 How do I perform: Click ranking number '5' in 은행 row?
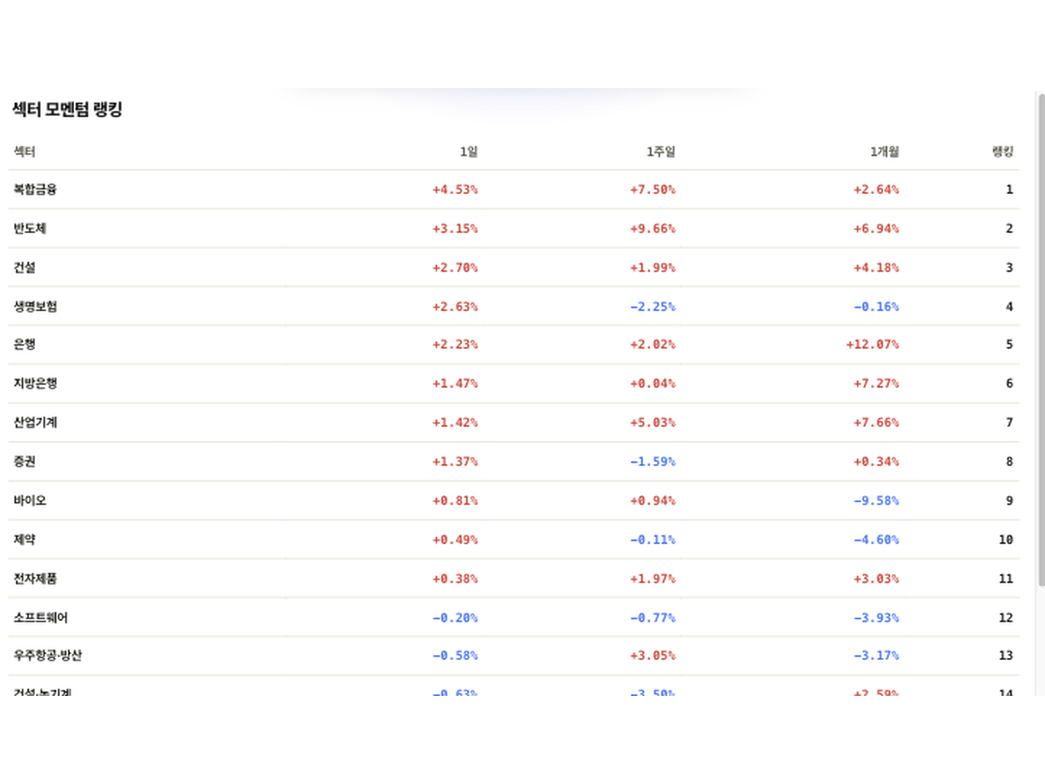[1009, 344]
